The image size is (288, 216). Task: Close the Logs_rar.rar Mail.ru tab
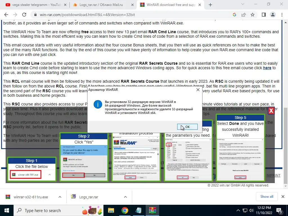click(132, 5)
